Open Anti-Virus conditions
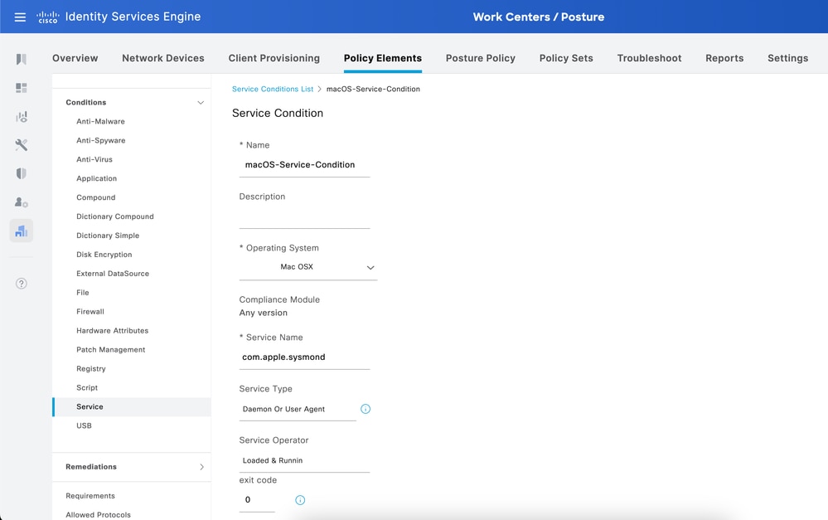Screen dimensions: 828x520 pyautogui.click(x=94, y=159)
